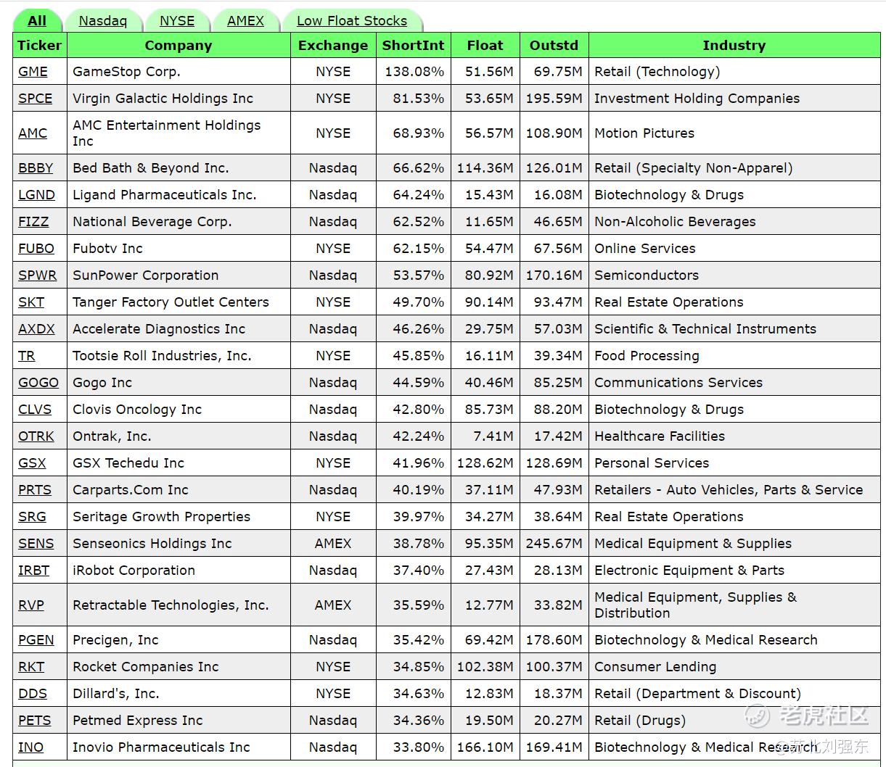This screenshot has height=767, width=886.
Task: Open the RKT ticker link
Action: click(31, 667)
